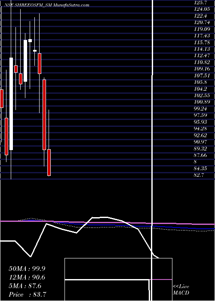Click the 117.43 price axis label
The image size is (215, 301).
(202, 36)
